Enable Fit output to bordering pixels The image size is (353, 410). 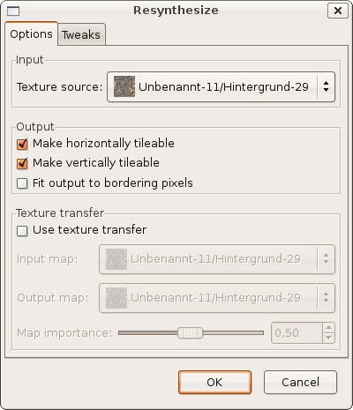point(22,183)
